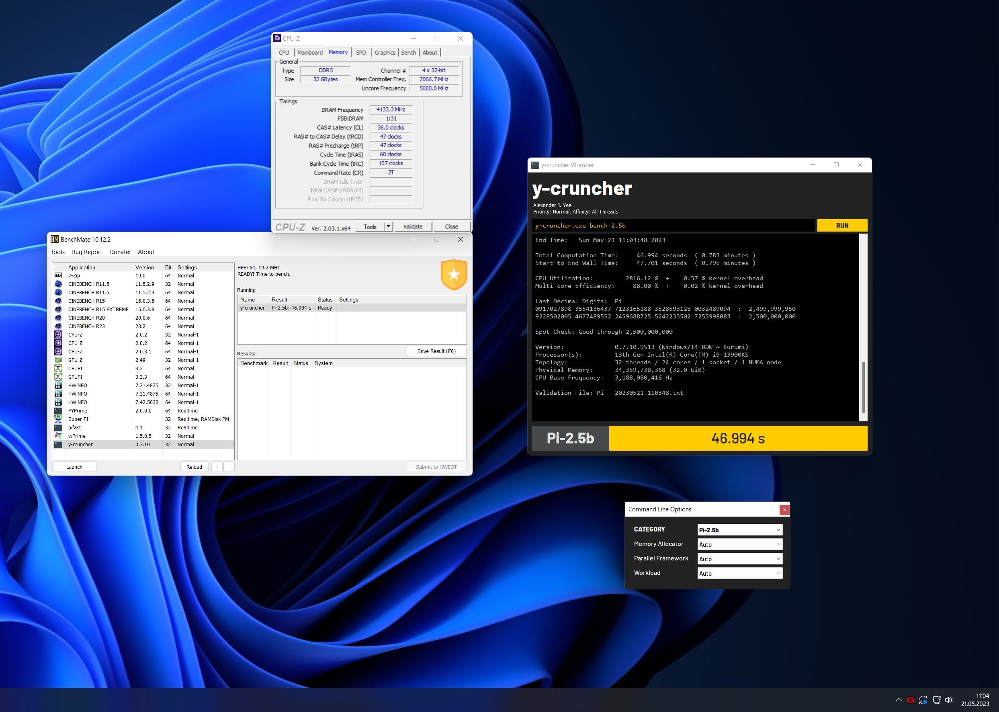Screen dimensions: 999x712
Task: Click the CINEBENCH R15 15.0.3.8 64-bit row icon
Action: (x=58, y=301)
